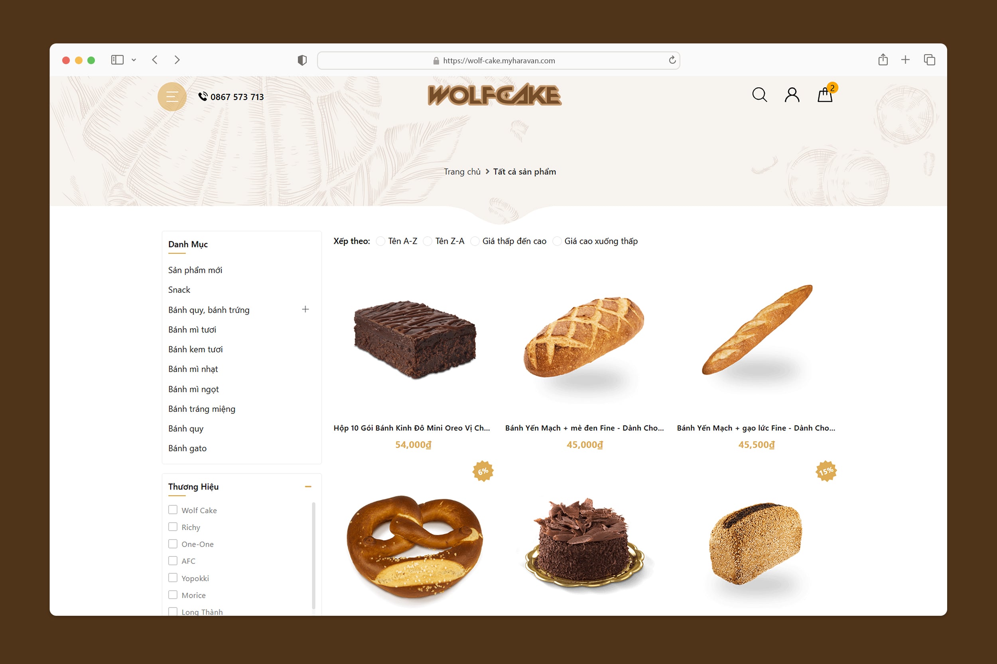Open the hamburger menu button
The height and width of the screenshot is (664, 997).
[x=171, y=96]
